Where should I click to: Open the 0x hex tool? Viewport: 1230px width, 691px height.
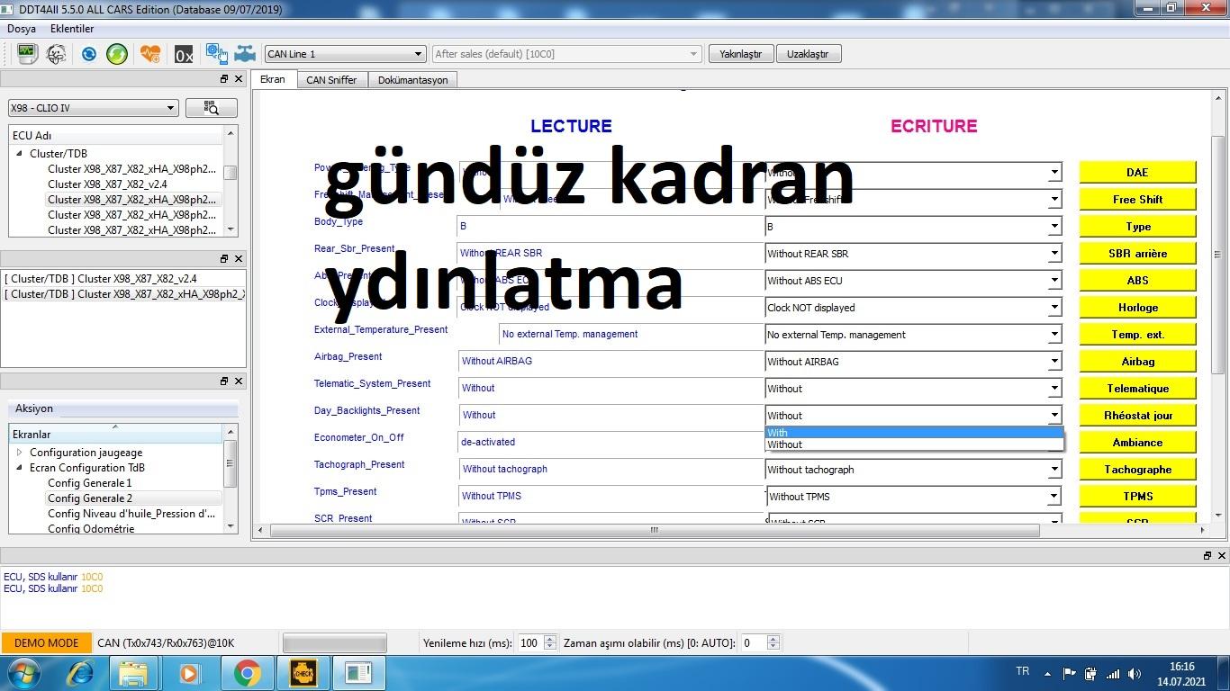[184, 55]
